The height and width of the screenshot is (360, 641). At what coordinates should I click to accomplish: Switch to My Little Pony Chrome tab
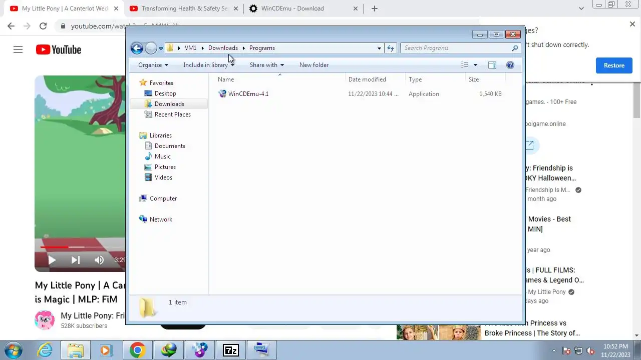[x=64, y=8]
